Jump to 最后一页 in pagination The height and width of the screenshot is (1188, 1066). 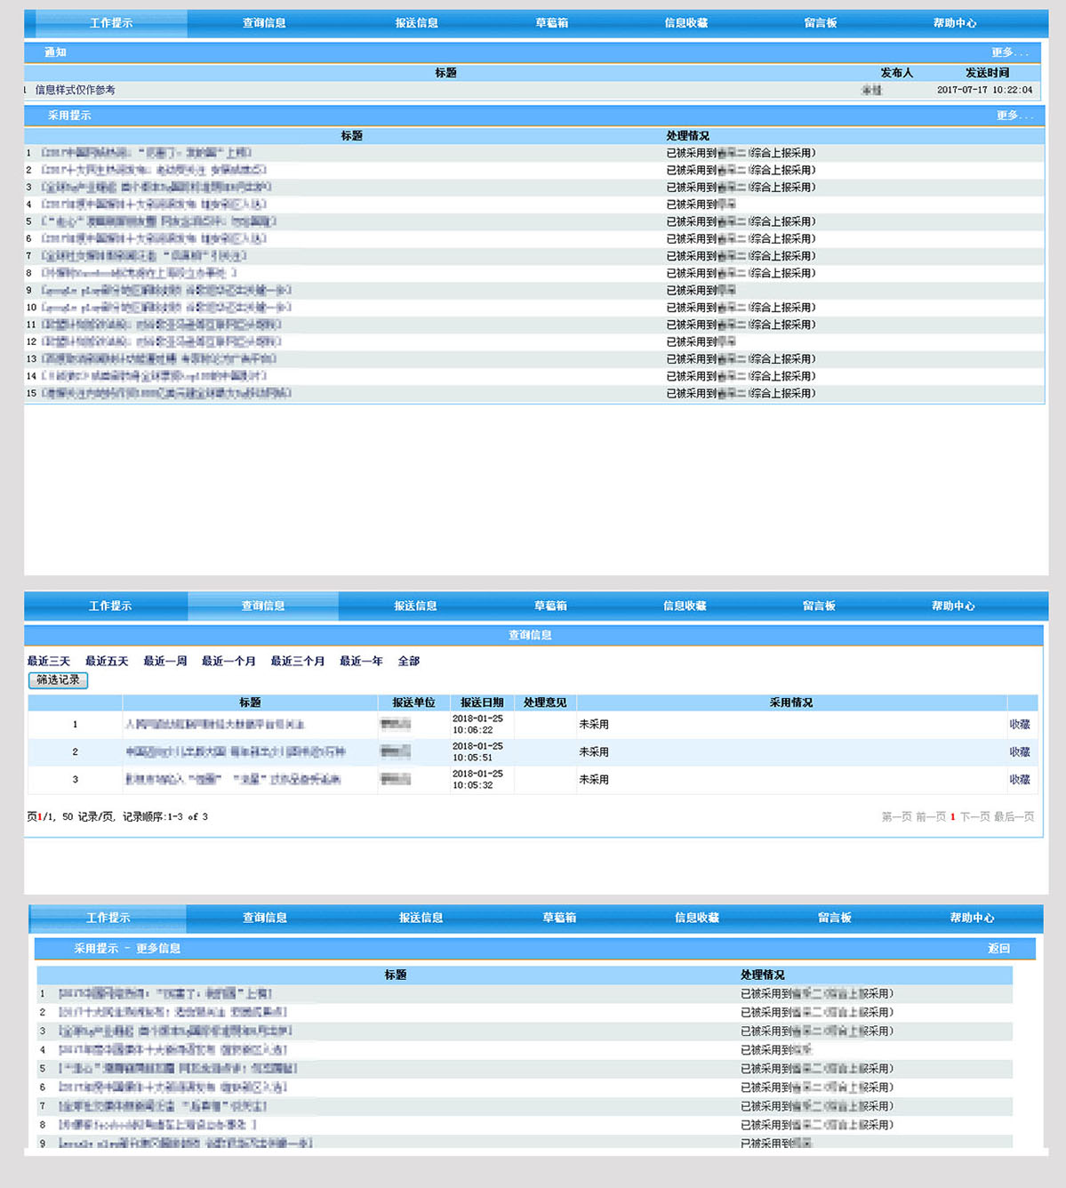coord(1014,816)
